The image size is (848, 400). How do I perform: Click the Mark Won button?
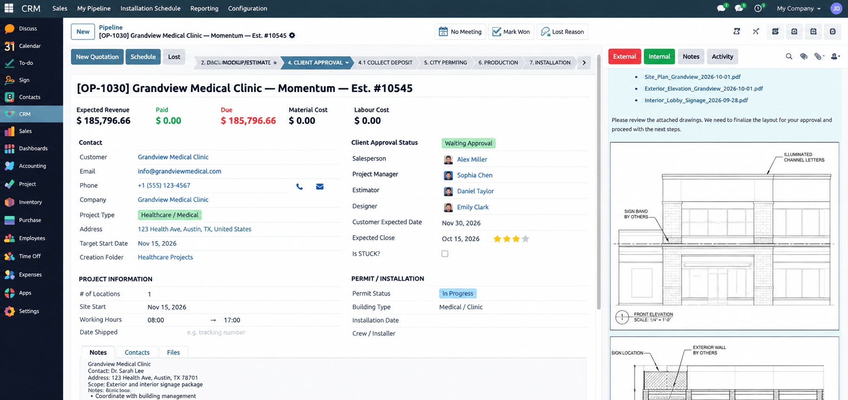click(511, 32)
